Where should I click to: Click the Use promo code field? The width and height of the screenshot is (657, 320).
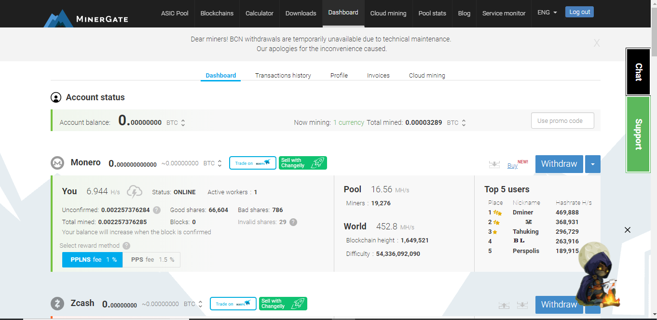[562, 121]
